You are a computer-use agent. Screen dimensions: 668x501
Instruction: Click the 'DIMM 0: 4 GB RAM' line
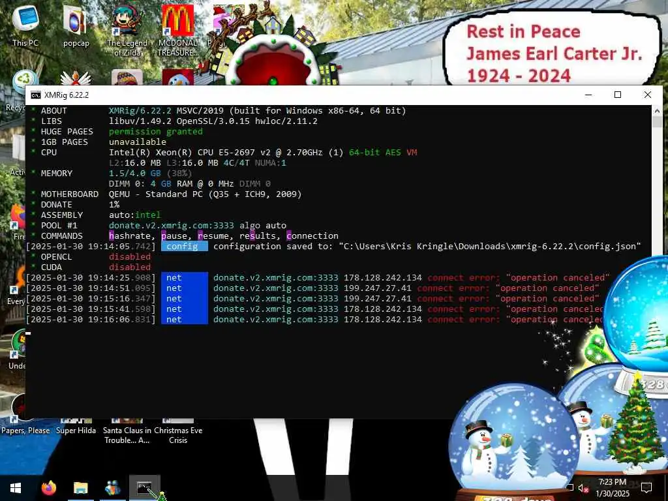(190, 183)
